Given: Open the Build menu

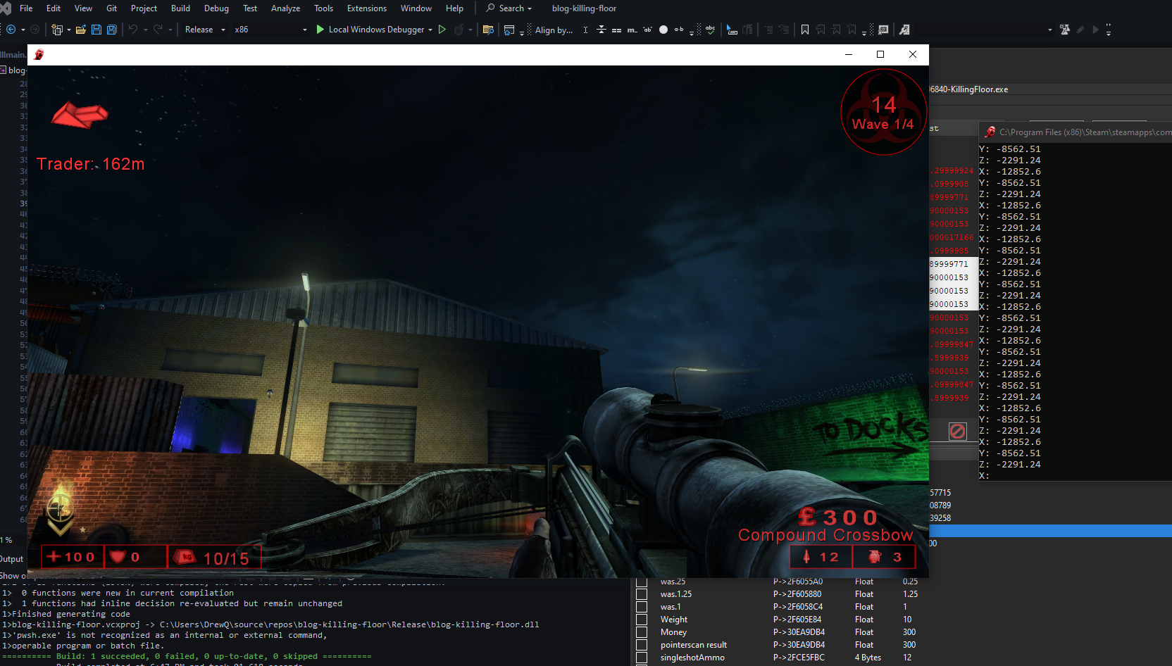Looking at the screenshot, I should pyautogui.click(x=180, y=8).
